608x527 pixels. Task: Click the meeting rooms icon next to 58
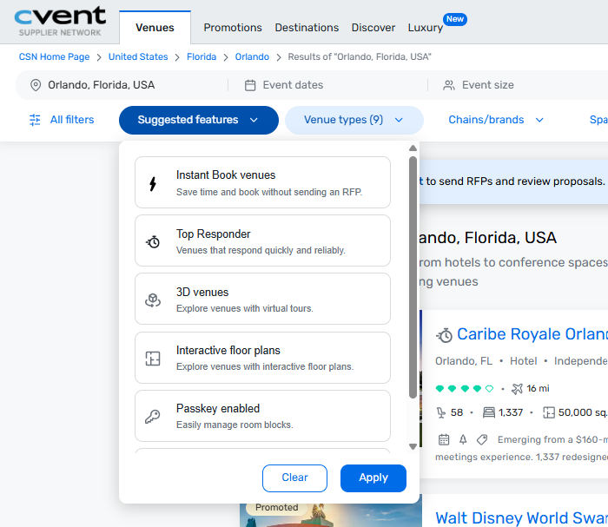coord(441,412)
